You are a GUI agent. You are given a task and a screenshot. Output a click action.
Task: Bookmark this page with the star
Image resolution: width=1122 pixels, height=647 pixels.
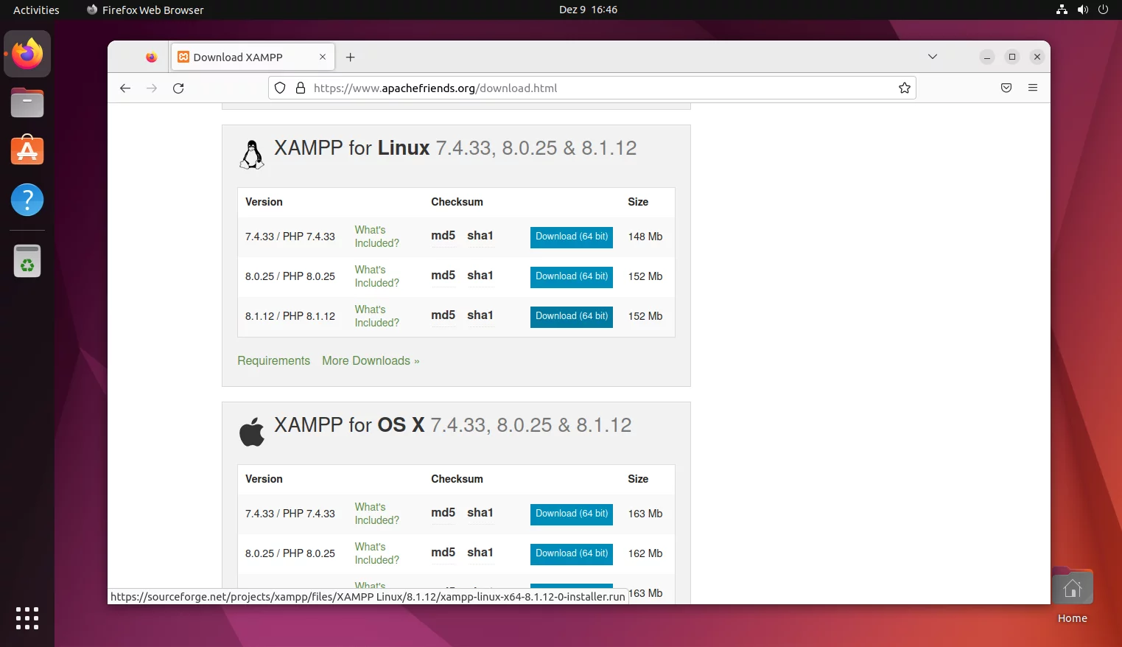(905, 88)
